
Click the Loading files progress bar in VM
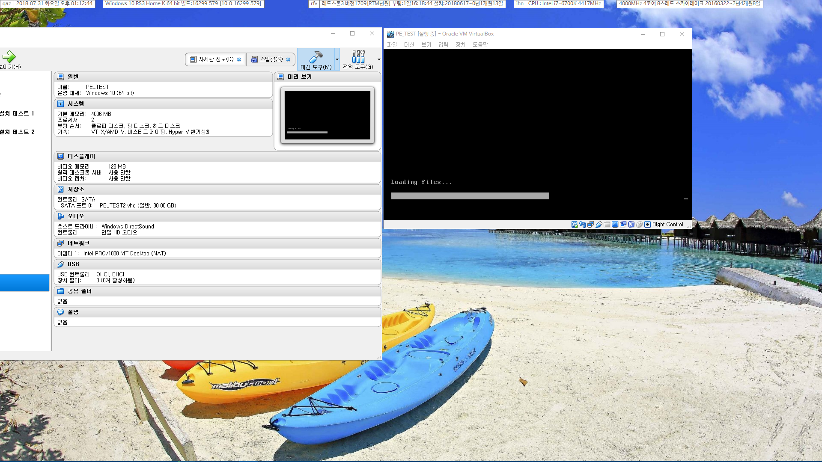(470, 196)
